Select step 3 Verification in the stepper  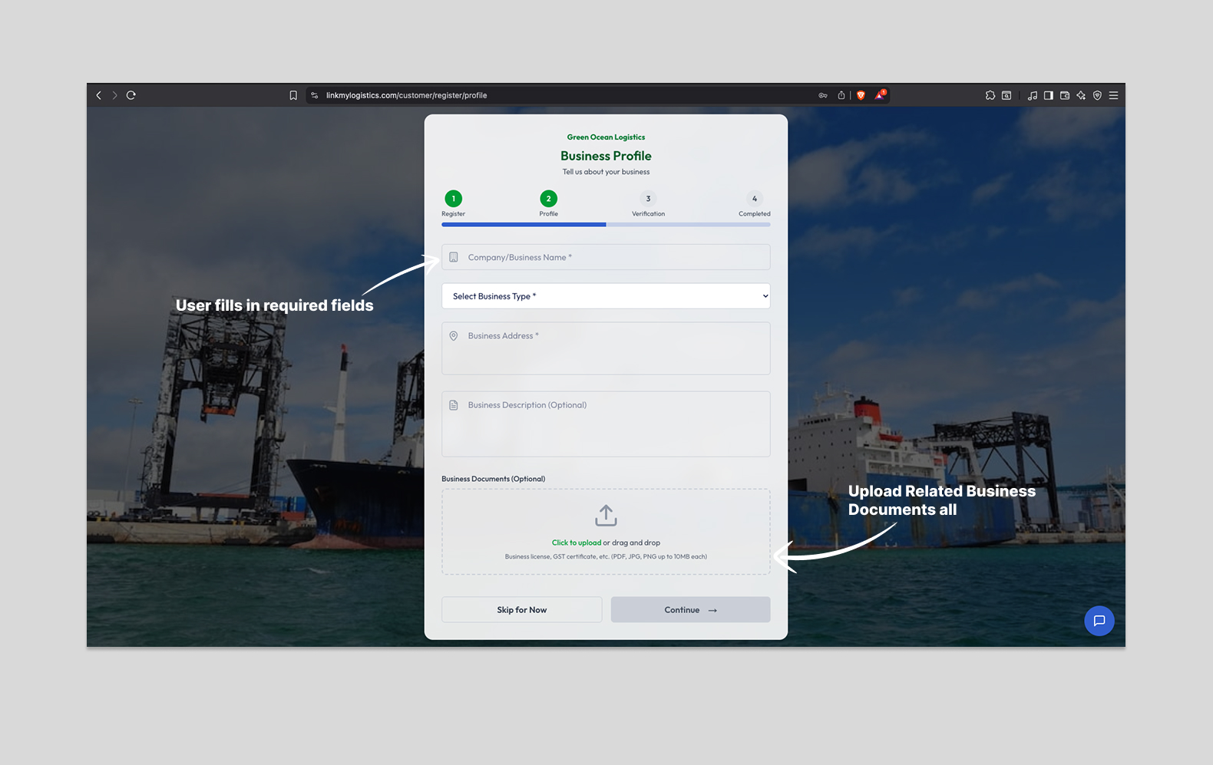tap(648, 199)
